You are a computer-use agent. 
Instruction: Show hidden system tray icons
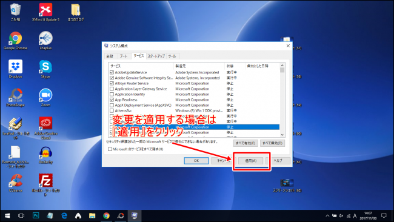tap(327, 216)
